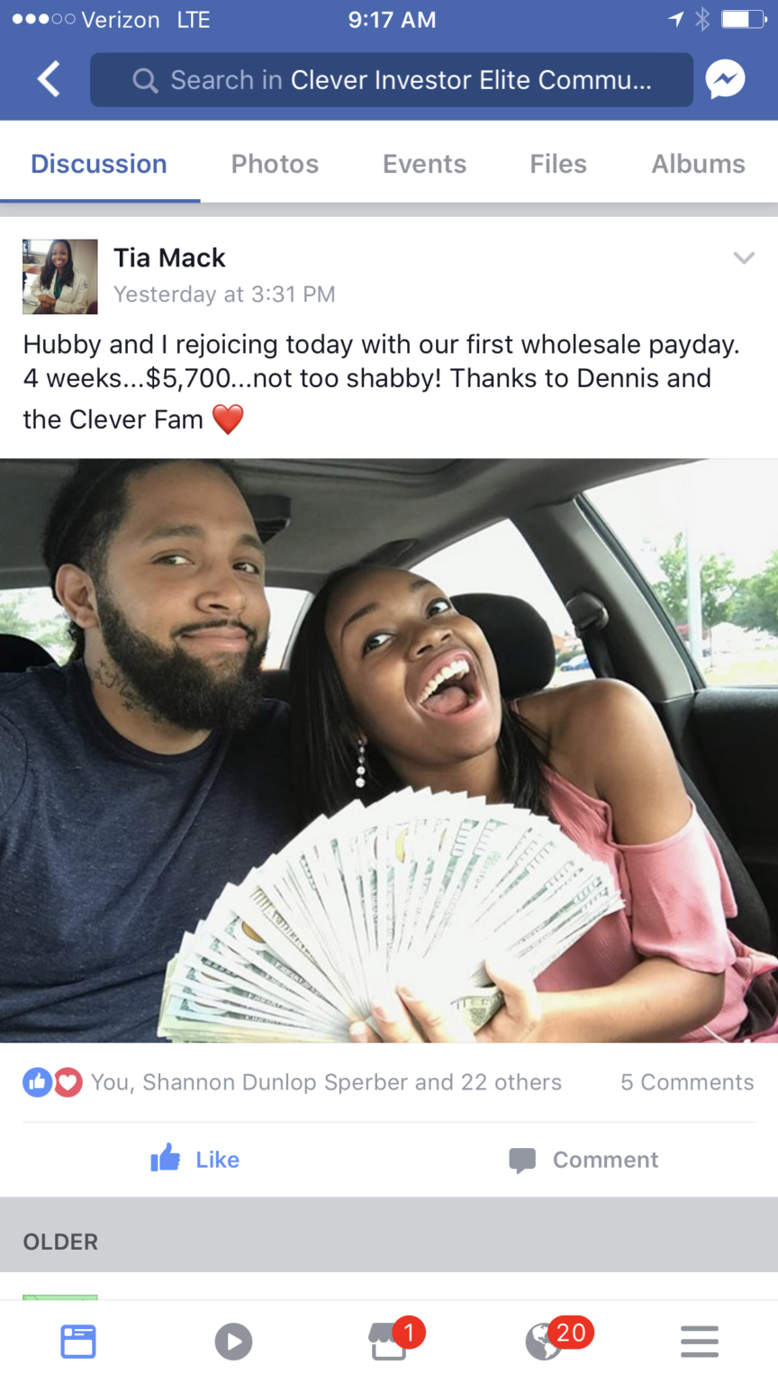Tap the reaction icons below the photo
Screen dimensions: 778x1383
(x=52, y=1081)
